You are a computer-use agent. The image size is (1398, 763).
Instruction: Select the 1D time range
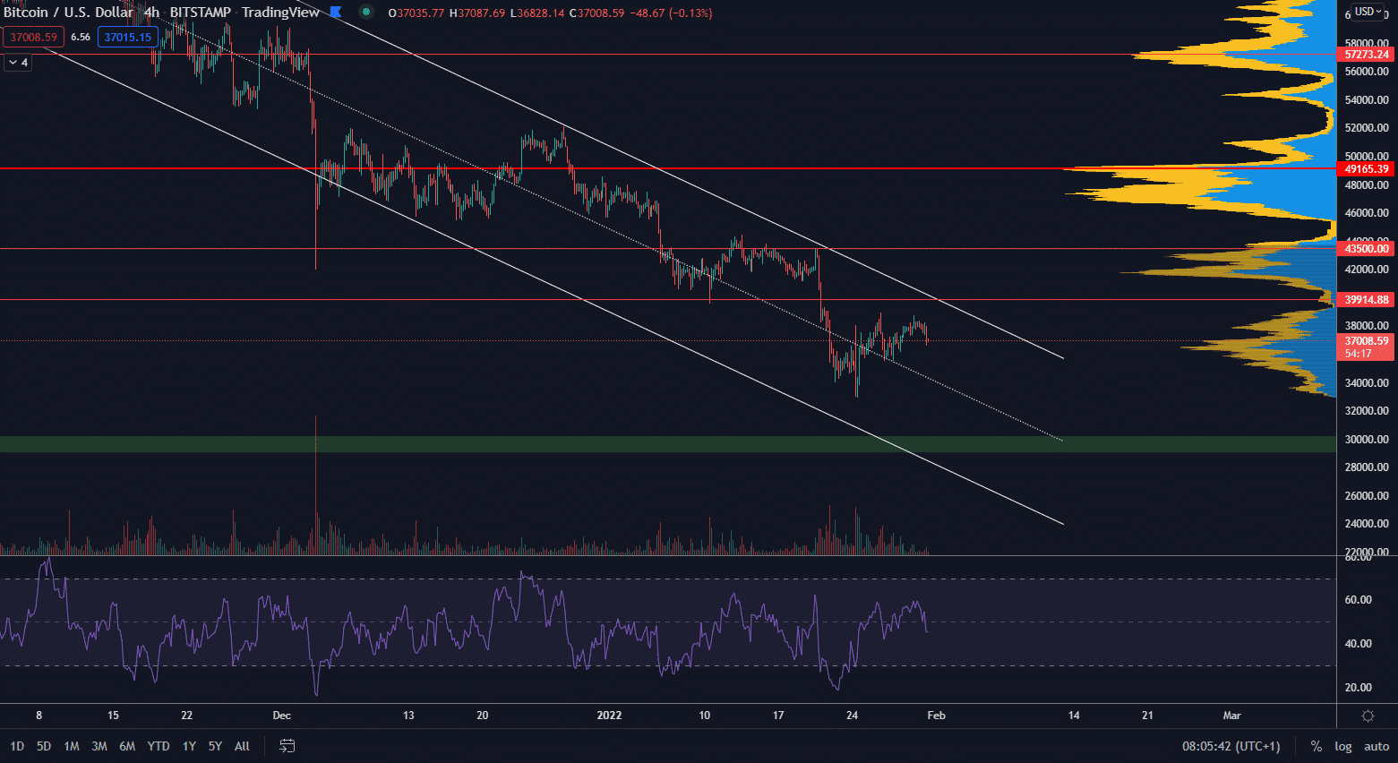point(17,746)
